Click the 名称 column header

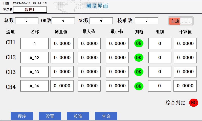click(x=35, y=32)
